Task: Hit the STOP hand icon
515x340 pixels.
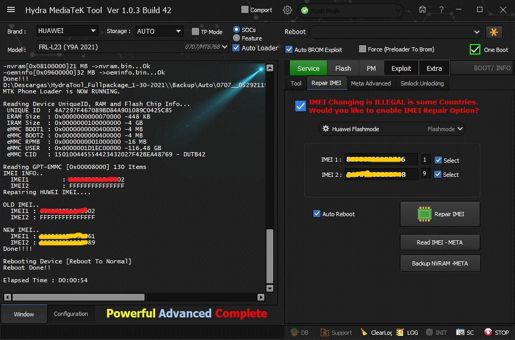Action: tap(488, 332)
